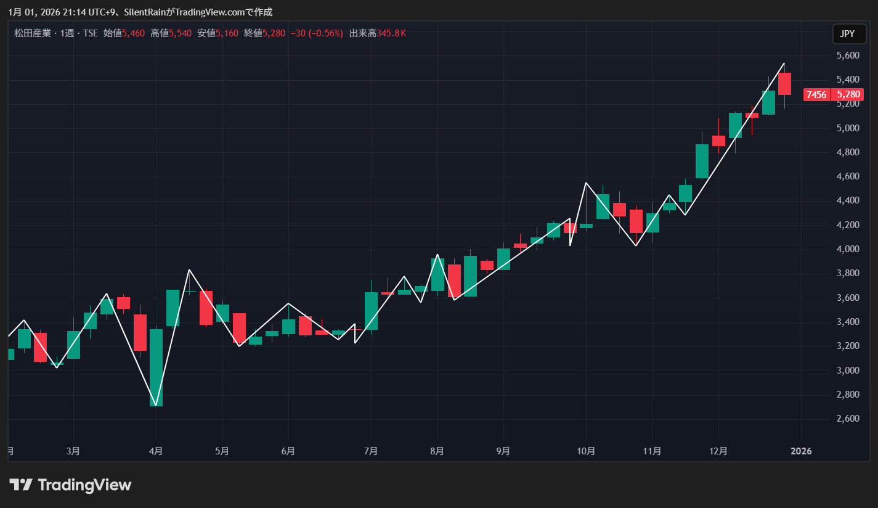Image resolution: width=878 pixels, height=508 pixels.
Task: Click the 8月 time axis label
Action: (x=437, y=451)
